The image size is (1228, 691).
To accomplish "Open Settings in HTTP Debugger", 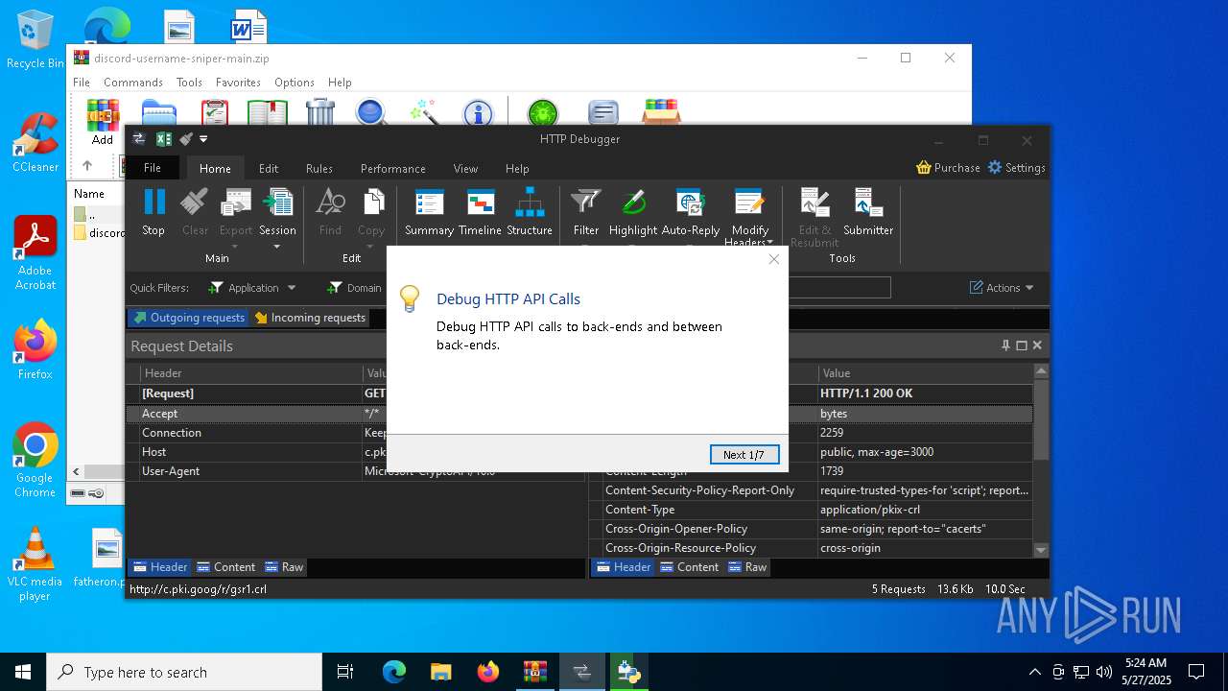I will coord(1016,167).
